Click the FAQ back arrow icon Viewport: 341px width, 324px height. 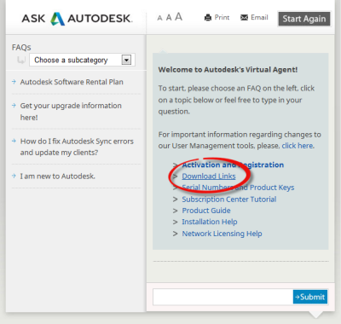point(21,60)
